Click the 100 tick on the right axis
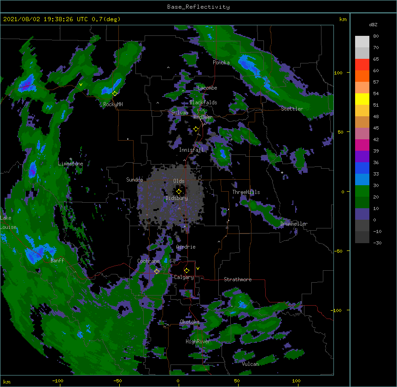 (338, 73)
